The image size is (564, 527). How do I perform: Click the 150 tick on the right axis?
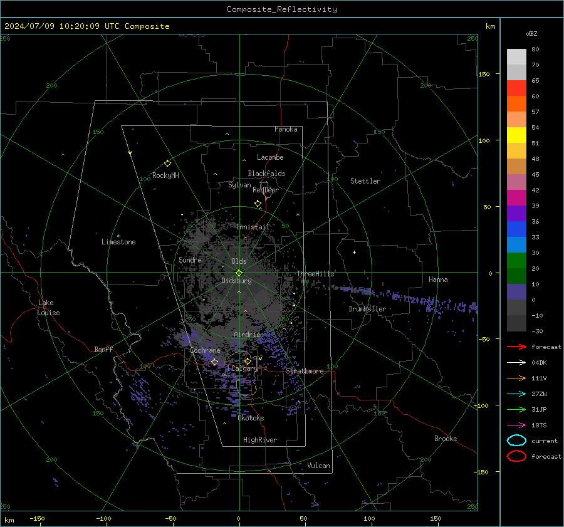tap(484, 74)
